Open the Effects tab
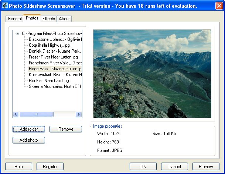The height and width of the screenshot is (174, 225). 48,19
